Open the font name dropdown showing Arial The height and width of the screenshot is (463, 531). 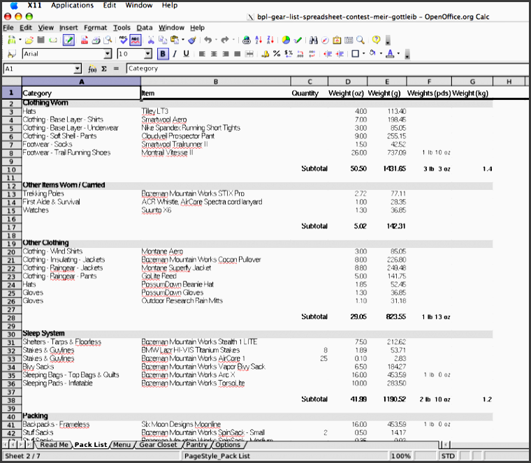click(x=108, y=54)
